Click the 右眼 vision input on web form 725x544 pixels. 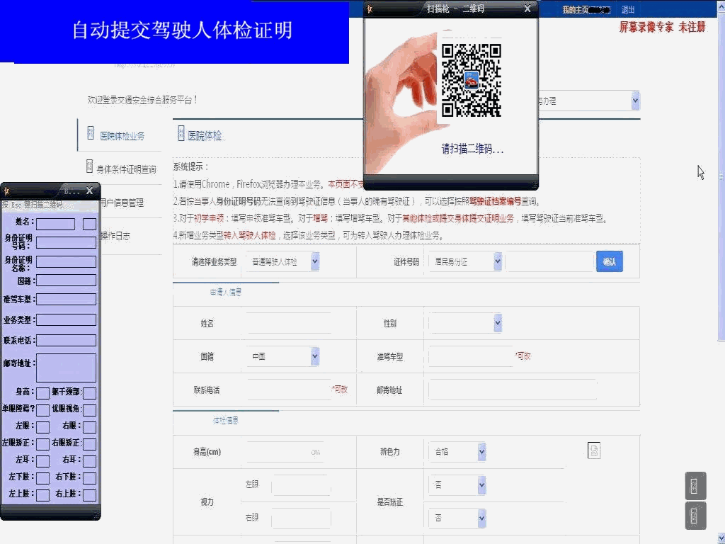click(301, 518)
